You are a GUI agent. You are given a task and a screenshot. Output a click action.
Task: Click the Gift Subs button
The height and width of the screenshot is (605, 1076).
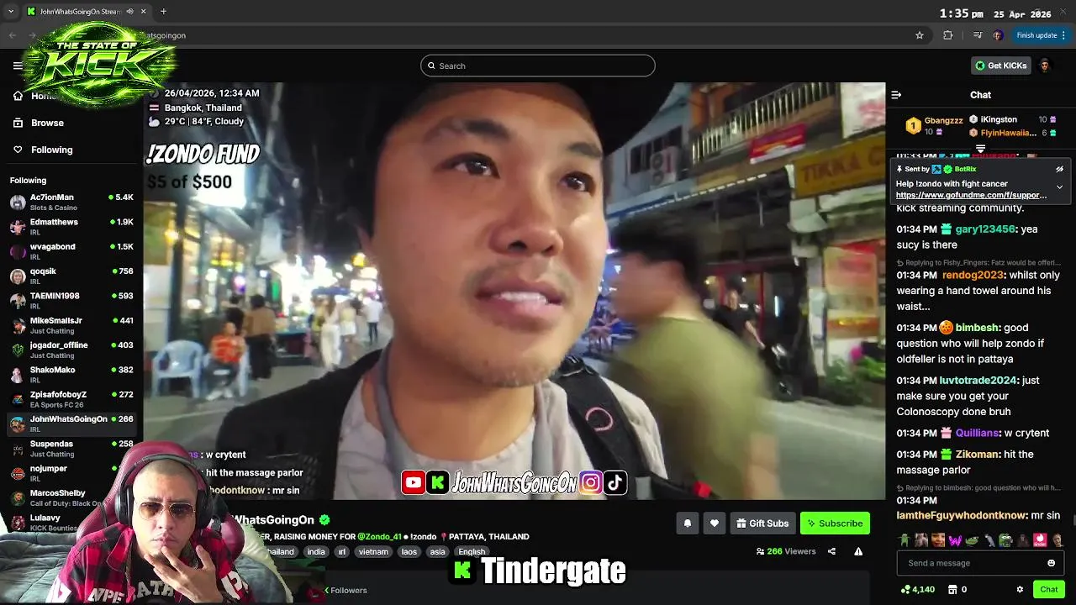tap(762, 523)
